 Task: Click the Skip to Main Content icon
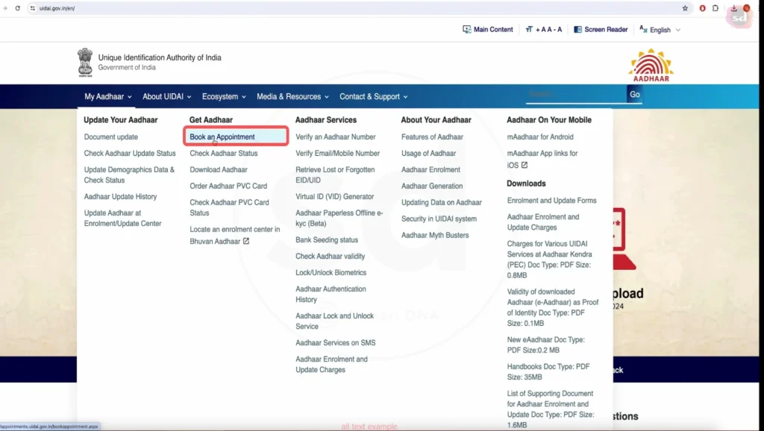click(x=467, y=30)
